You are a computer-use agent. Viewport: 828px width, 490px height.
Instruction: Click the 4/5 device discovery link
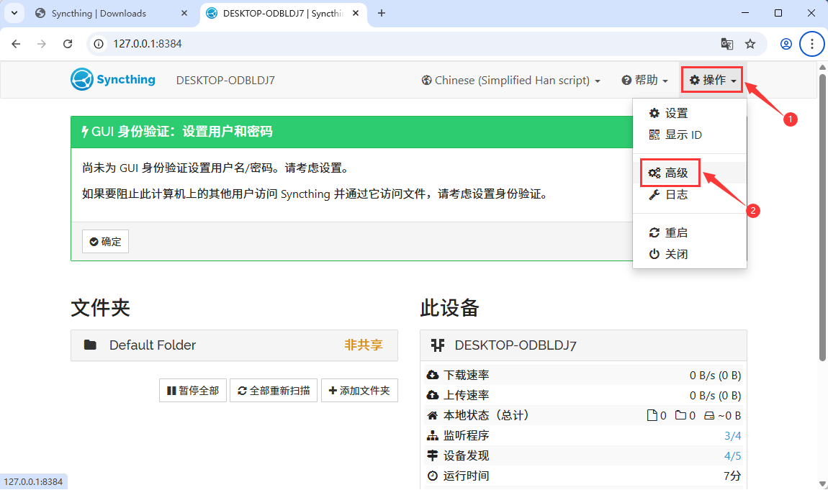click(x=732, y=455)
